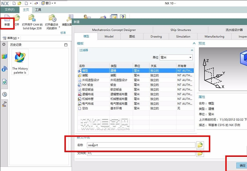Click the 打开最近访问的部件 recent parts icon
This screenshot has width=247, height=171.
[53, 18]
